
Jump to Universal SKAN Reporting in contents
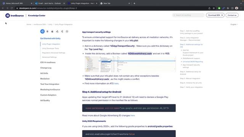click(193, 62)
